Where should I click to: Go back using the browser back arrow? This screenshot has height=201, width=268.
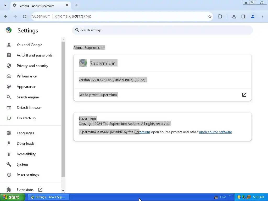(6, 16)
